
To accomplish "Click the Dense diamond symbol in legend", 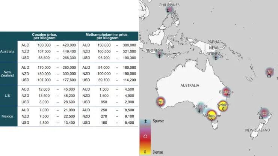I will [145, 152].
